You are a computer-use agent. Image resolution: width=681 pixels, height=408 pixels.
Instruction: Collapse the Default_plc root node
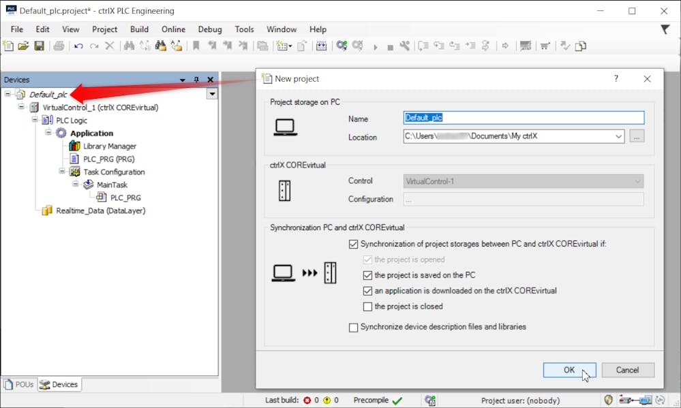pyautogui.click(x=7, y=94)
